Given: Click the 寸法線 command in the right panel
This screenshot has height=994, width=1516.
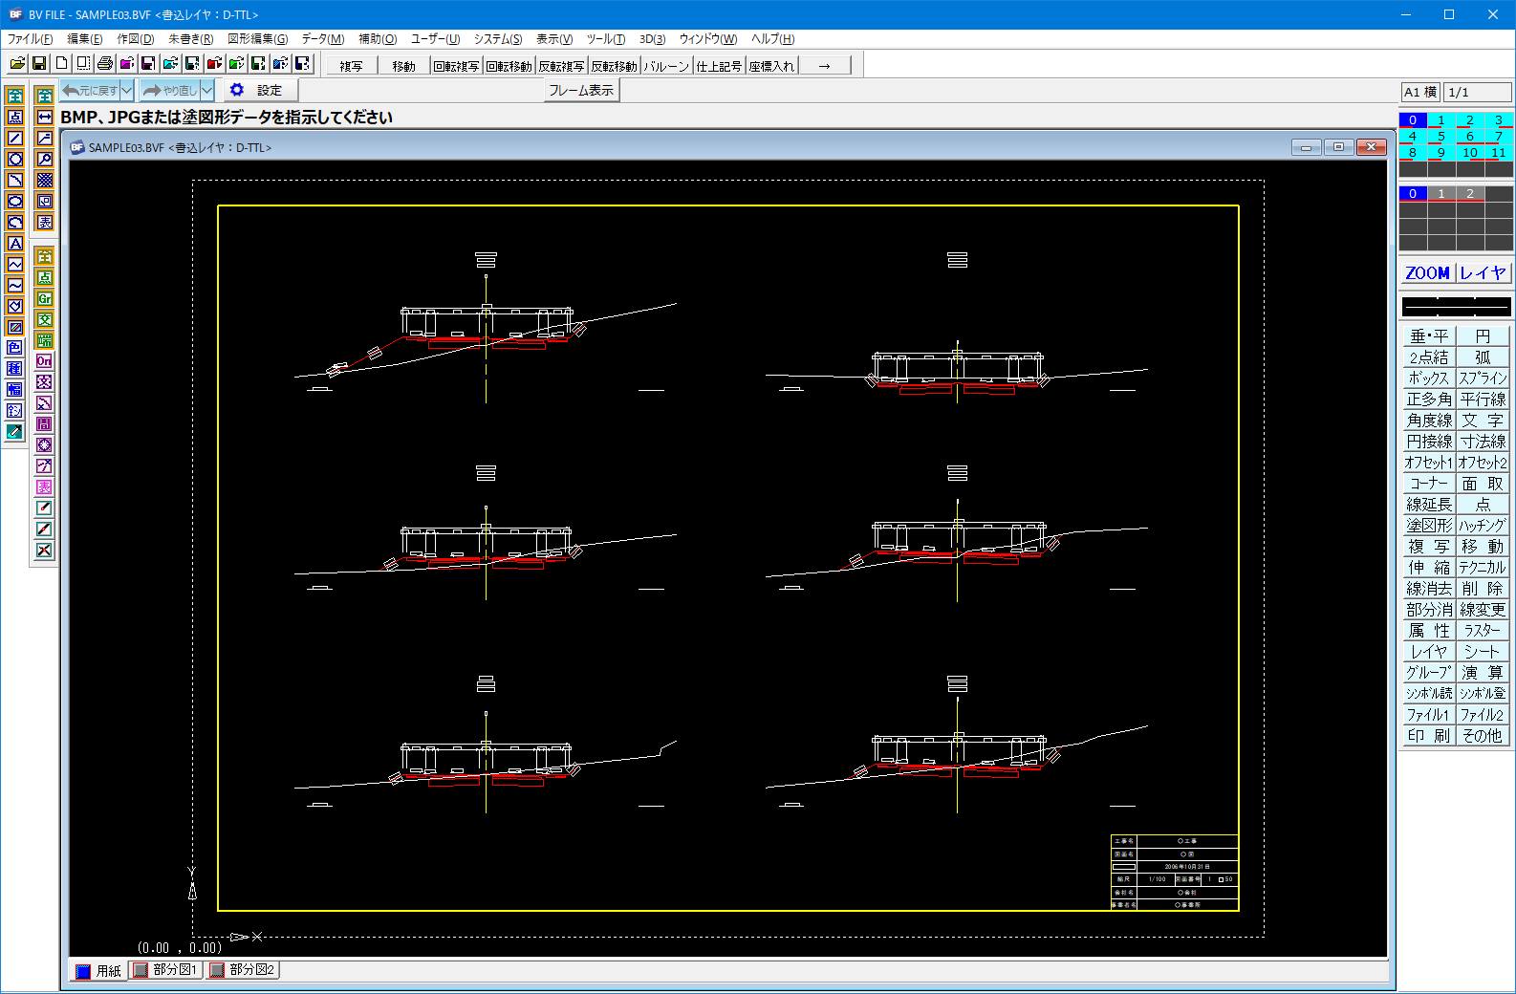Looking at the screenshot, I should tap(1483, 442).
